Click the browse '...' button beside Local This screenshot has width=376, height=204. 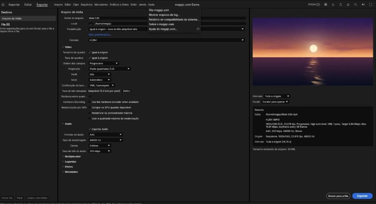(91, 24)
